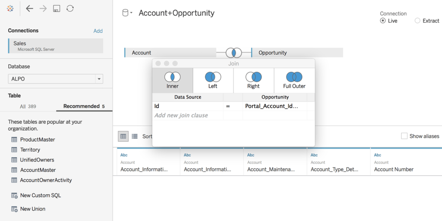The height and width of the screenshot is (221, 442).
Task: Add a new connection
Action: [98, 31]
